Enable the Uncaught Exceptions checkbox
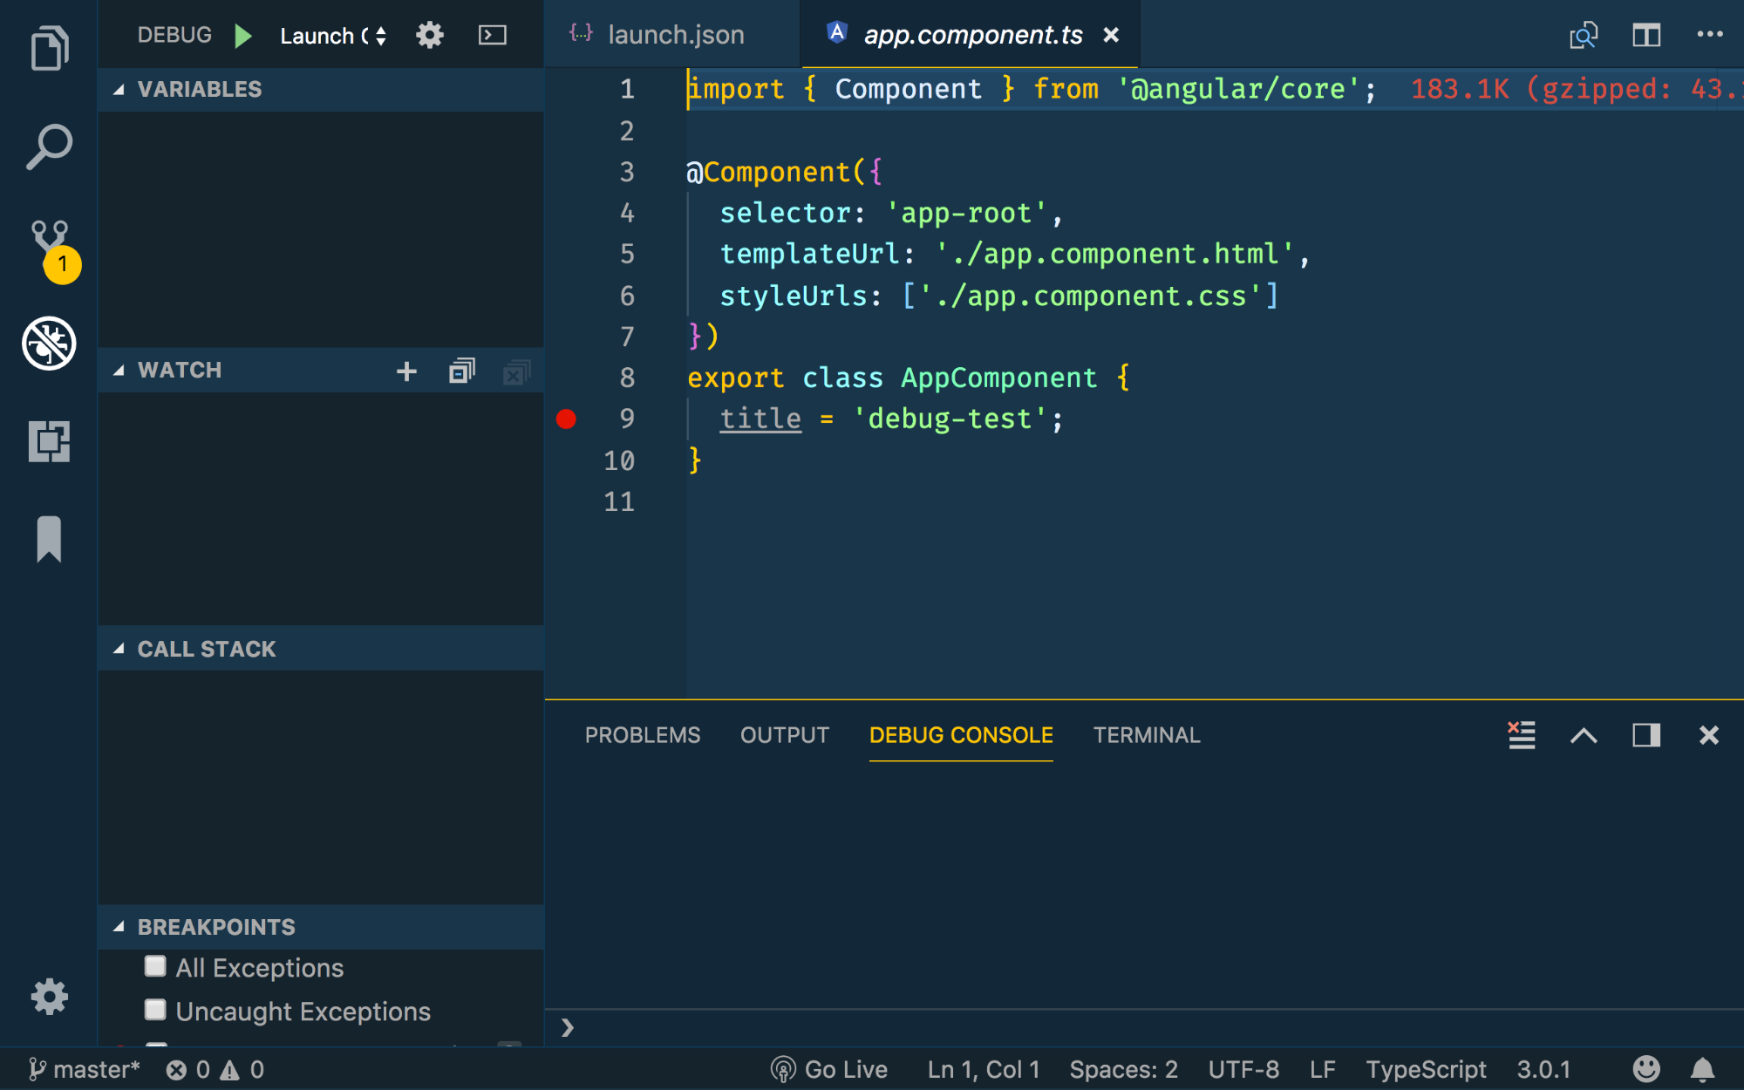 coord(155,1010)
